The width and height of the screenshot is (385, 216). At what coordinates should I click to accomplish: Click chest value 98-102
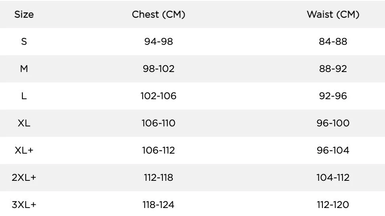[x=158, y=69]
